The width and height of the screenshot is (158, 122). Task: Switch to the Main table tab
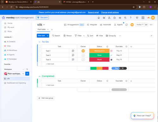coord(41,29)
